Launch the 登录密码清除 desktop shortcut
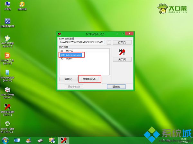 click(7, 110)
